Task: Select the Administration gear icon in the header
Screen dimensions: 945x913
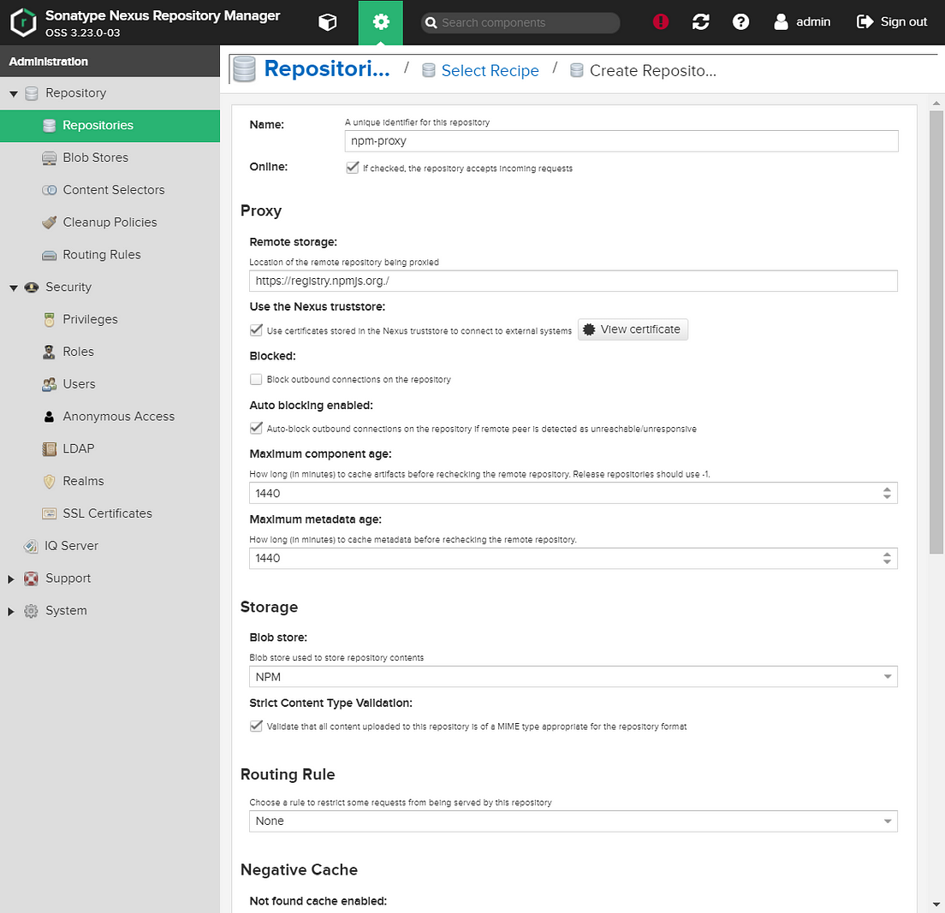Action: 380,22
